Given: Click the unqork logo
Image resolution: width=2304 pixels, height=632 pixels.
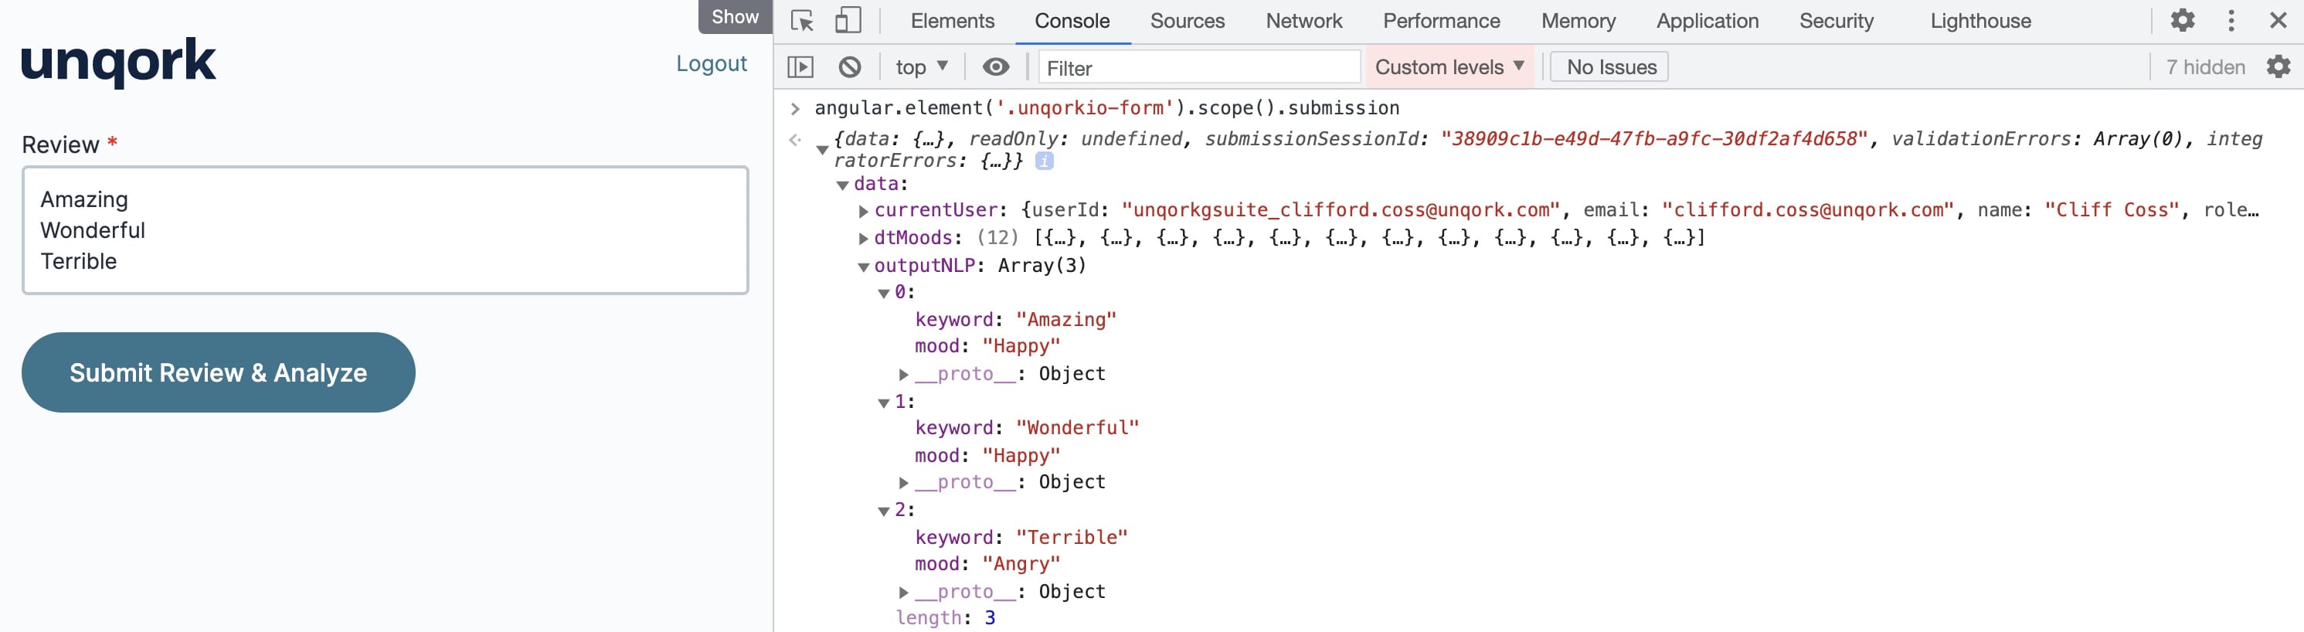Looking at the screenshot, I should 118,63.
